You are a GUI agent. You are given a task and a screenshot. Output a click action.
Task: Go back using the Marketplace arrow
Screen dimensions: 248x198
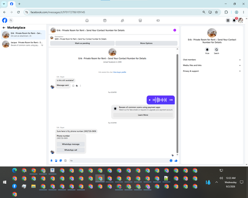pos(4,28)
